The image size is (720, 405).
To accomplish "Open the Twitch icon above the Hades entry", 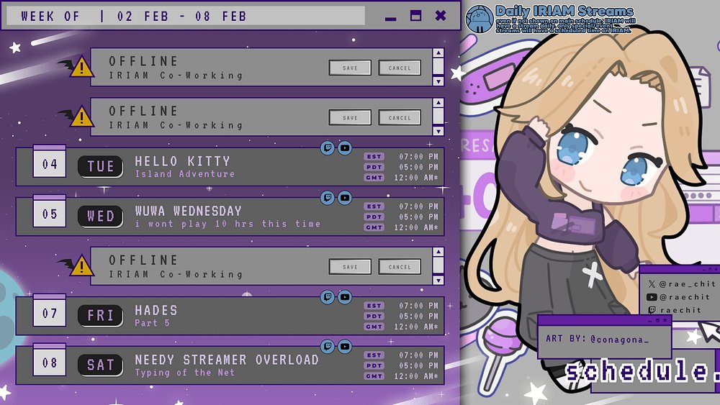I will 328,296.
